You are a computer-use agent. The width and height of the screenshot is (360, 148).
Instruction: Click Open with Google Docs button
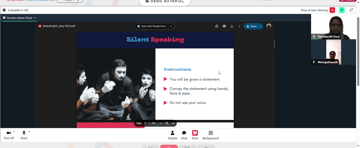coord(152,26)
